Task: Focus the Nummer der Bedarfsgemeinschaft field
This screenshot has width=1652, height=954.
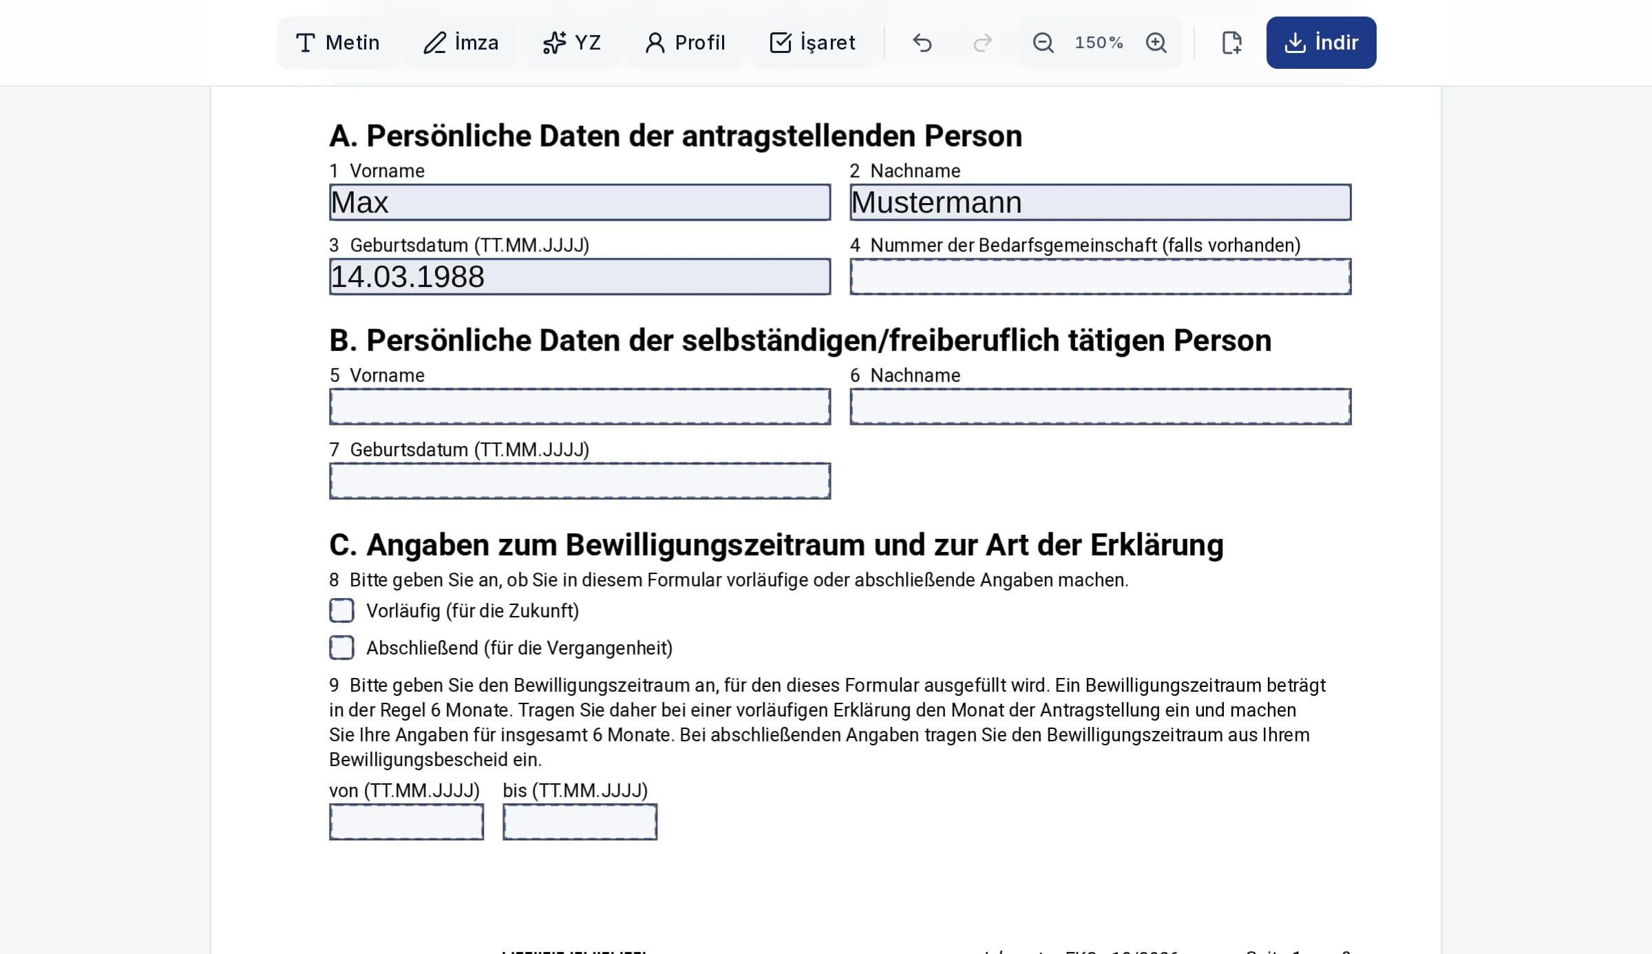Action: 1100,277
